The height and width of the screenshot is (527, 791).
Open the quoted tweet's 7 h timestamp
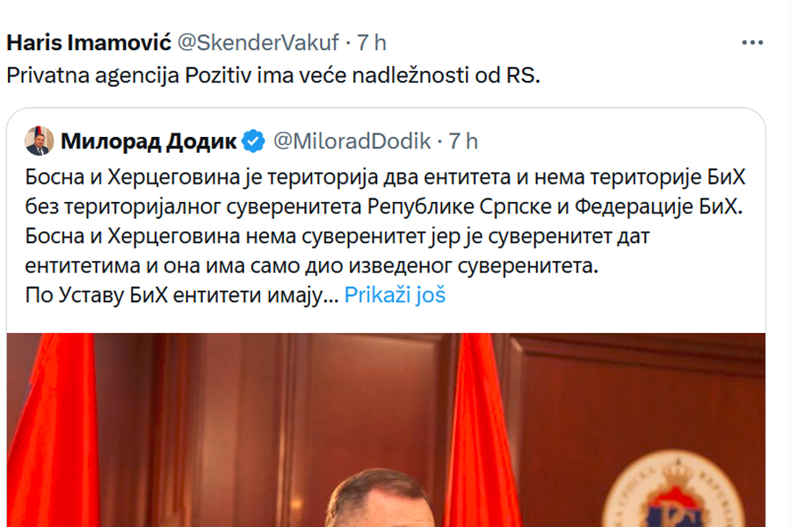click(464, 141)
